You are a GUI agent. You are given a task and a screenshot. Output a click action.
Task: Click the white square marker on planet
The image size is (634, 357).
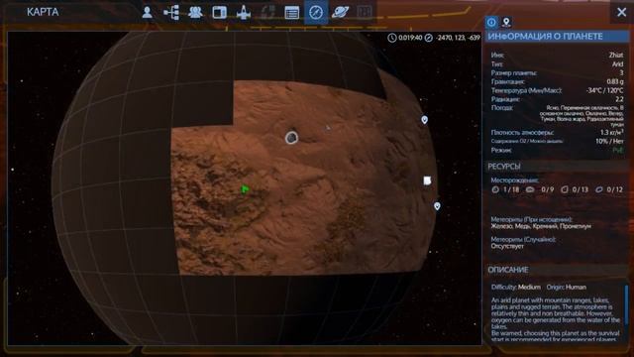click(x=427, y=180)
